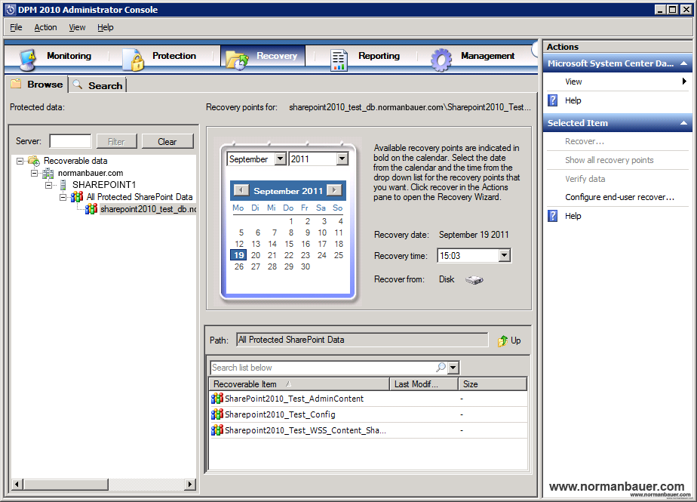Image resolution: width=697 pixels, height=502 pixels.
Task: Click the Reporting section icon
Action: pos(339,59)
